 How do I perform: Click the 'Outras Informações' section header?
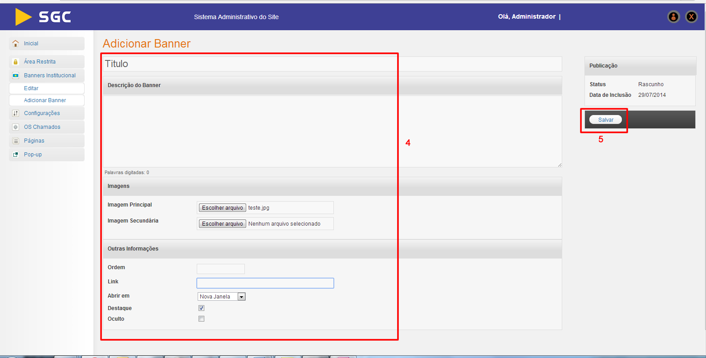click(x=332, y=249)
